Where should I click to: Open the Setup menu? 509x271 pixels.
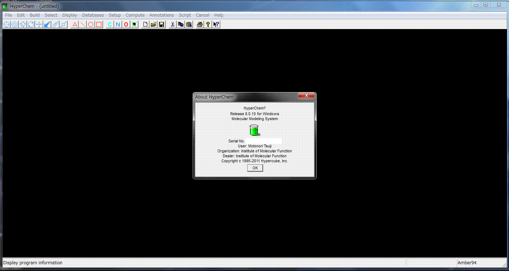[x=115, y=15]
